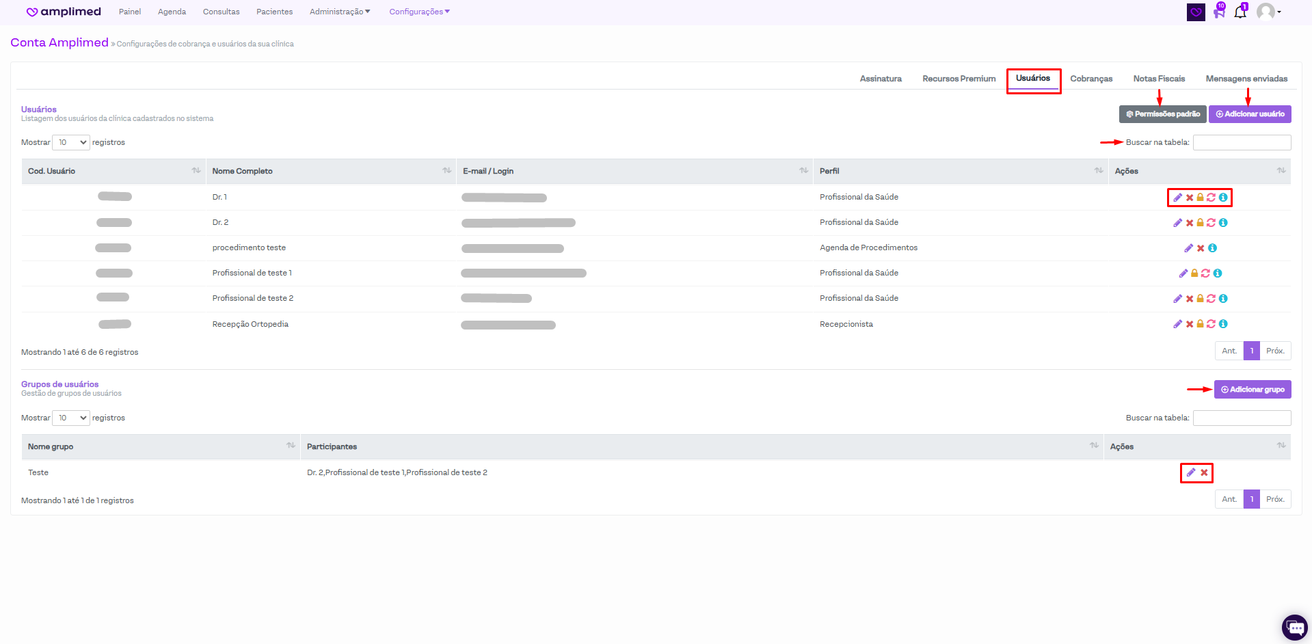Click the Adicionar usuário button

[x=1249, y=114]
